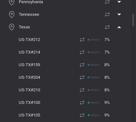
Task: Click the Tennessee location pin icon
Action: (x=12, y=15)
